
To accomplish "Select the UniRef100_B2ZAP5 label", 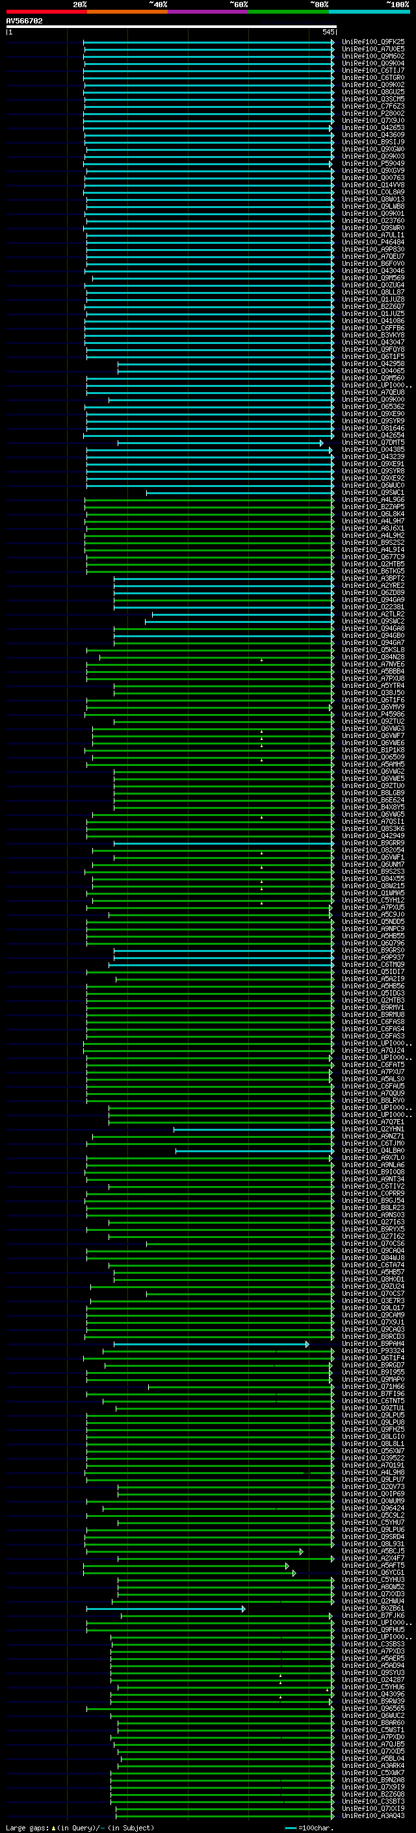I will pyautogui.click(x=373, y=507).
